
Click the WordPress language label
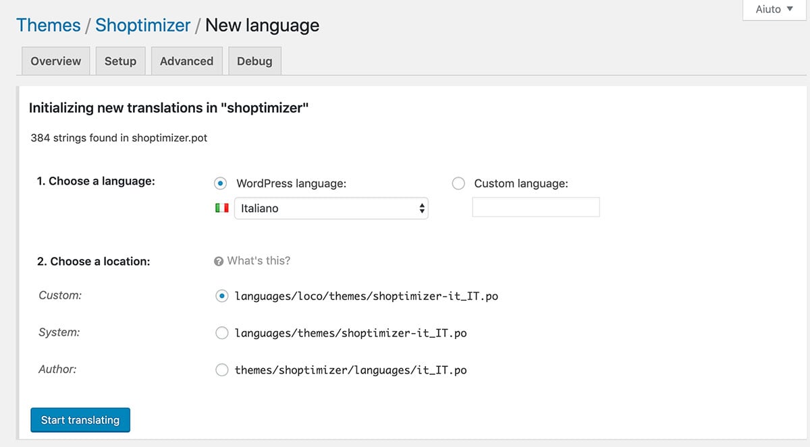tap(292, 183)
